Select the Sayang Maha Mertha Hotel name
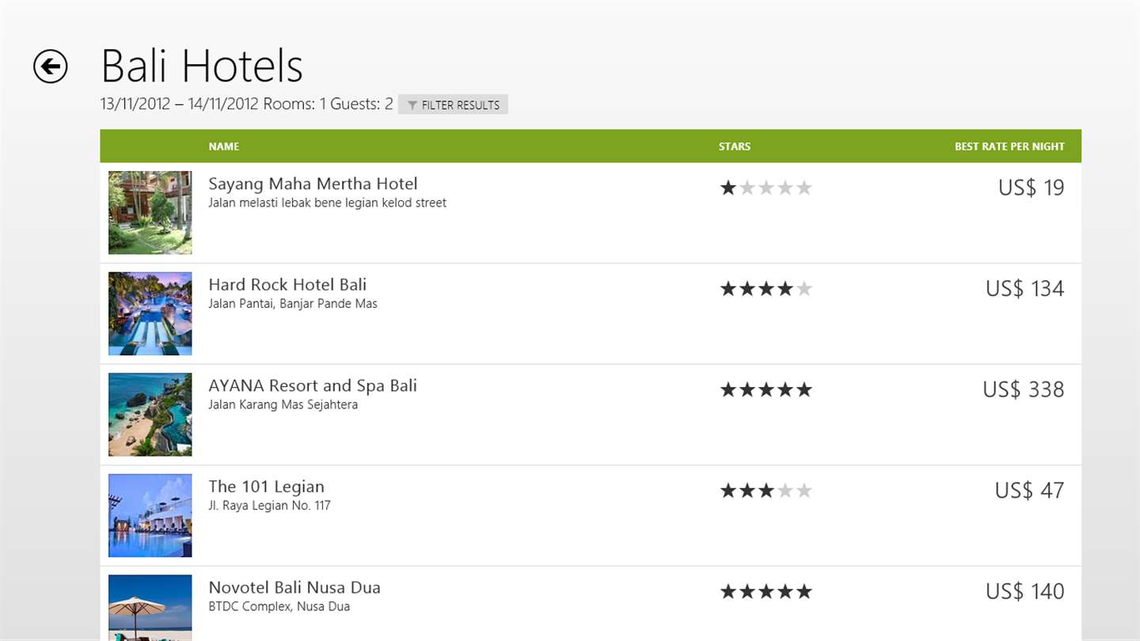The height and width of the screenshot is (641, 1140). coord(313,184)
